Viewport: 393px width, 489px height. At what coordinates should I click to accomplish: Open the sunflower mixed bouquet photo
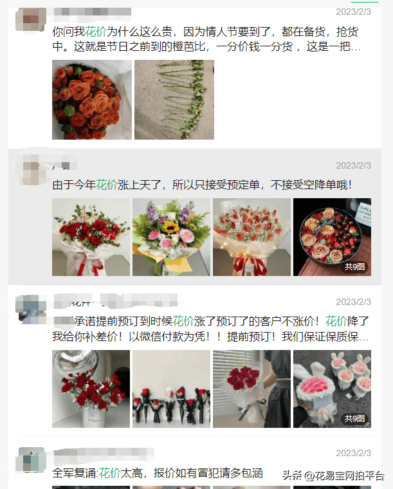(x=171, y=237)
